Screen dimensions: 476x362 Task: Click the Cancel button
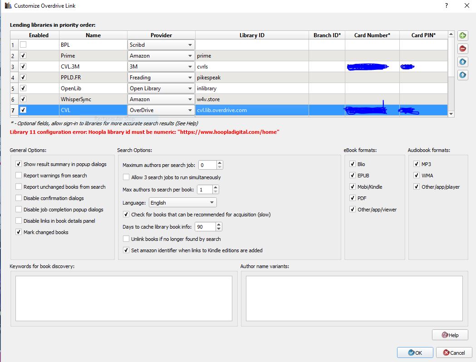454,352
